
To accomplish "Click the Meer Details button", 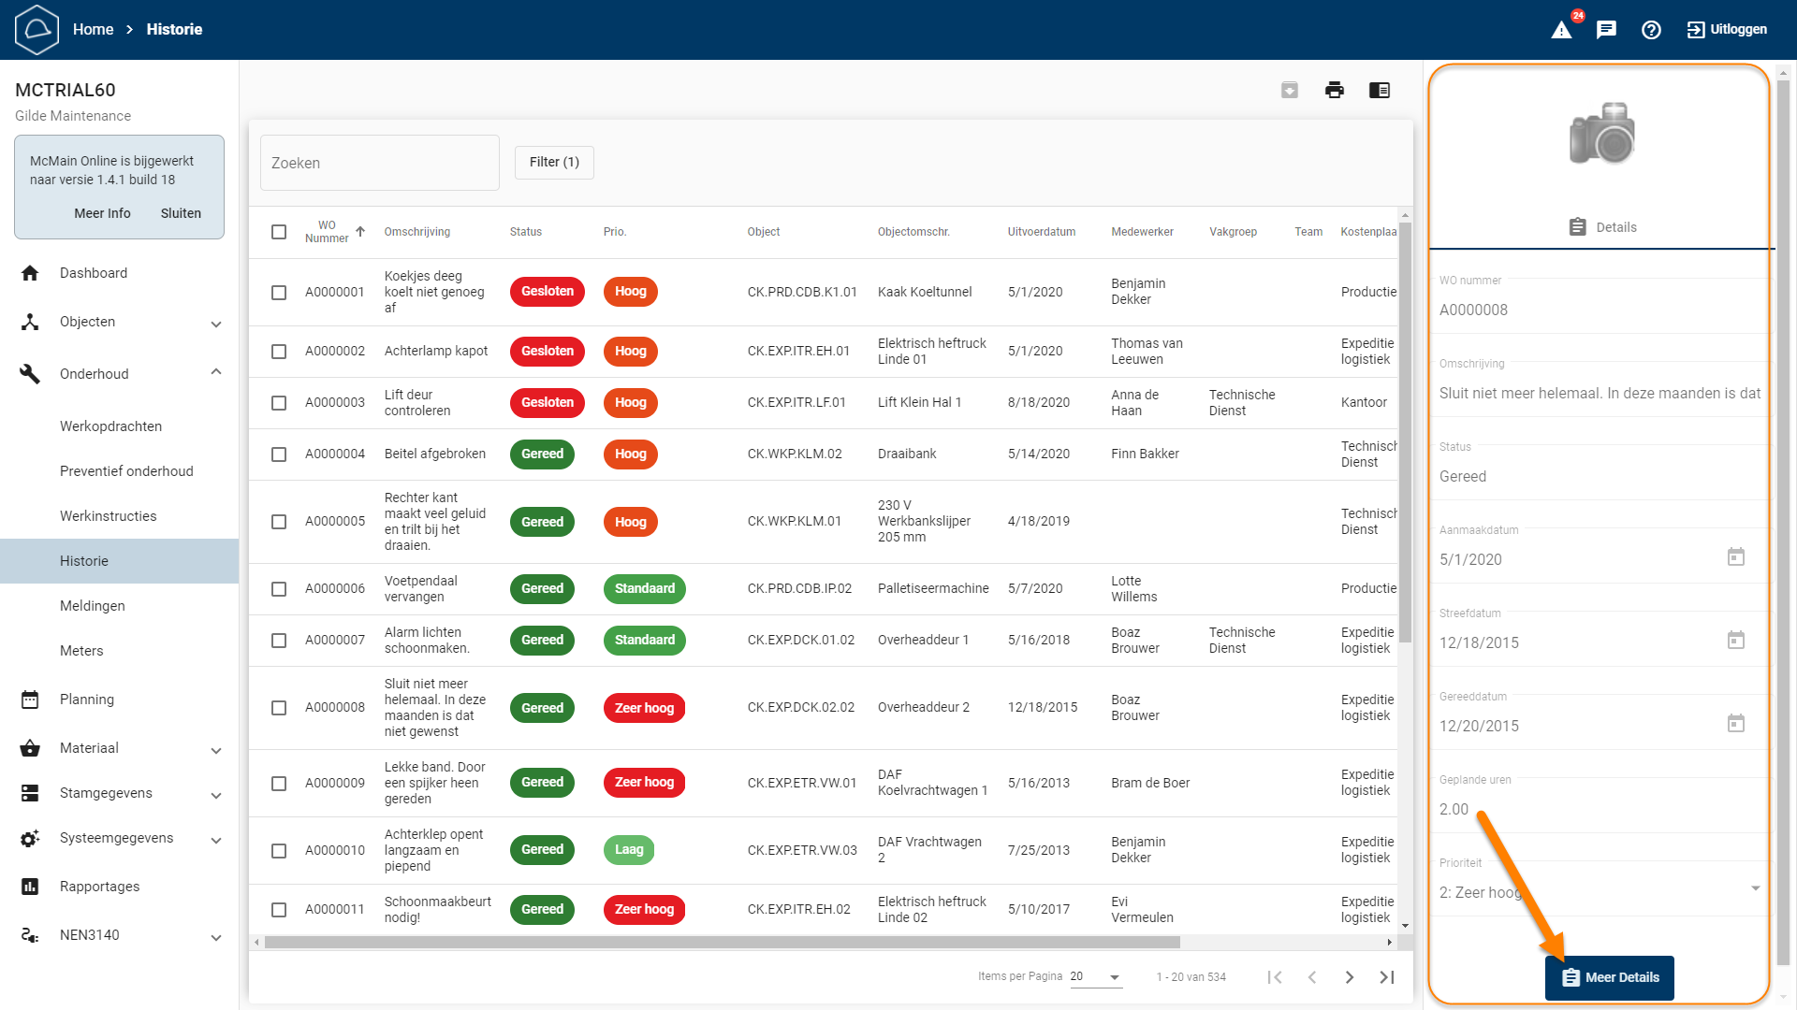I will click(1610, 977).
